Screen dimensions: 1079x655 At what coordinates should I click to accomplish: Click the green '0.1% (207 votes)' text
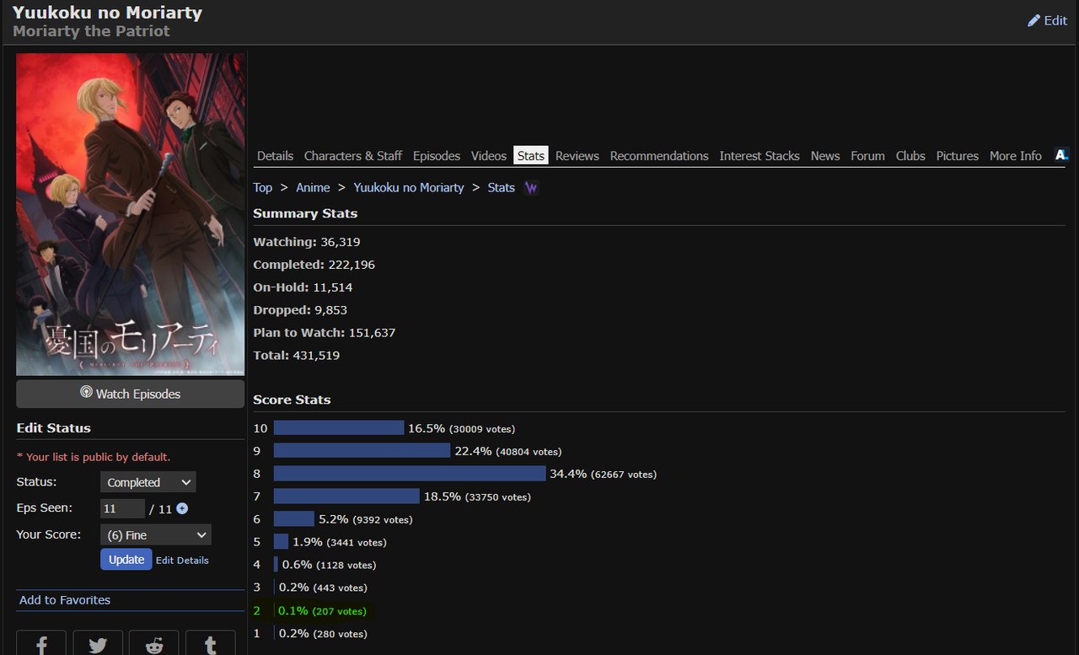click(x=322, y=610)
